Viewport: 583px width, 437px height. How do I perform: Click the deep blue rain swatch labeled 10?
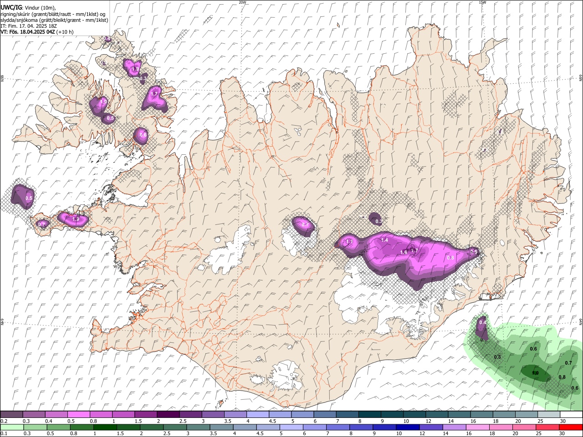(408, 427)
